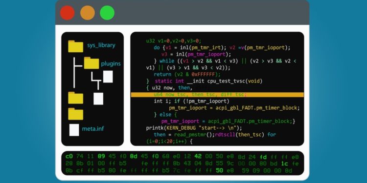Screen dimensions: 367x183
Task: Click the bright hex byte '1c'
Action: coord(284,163)
